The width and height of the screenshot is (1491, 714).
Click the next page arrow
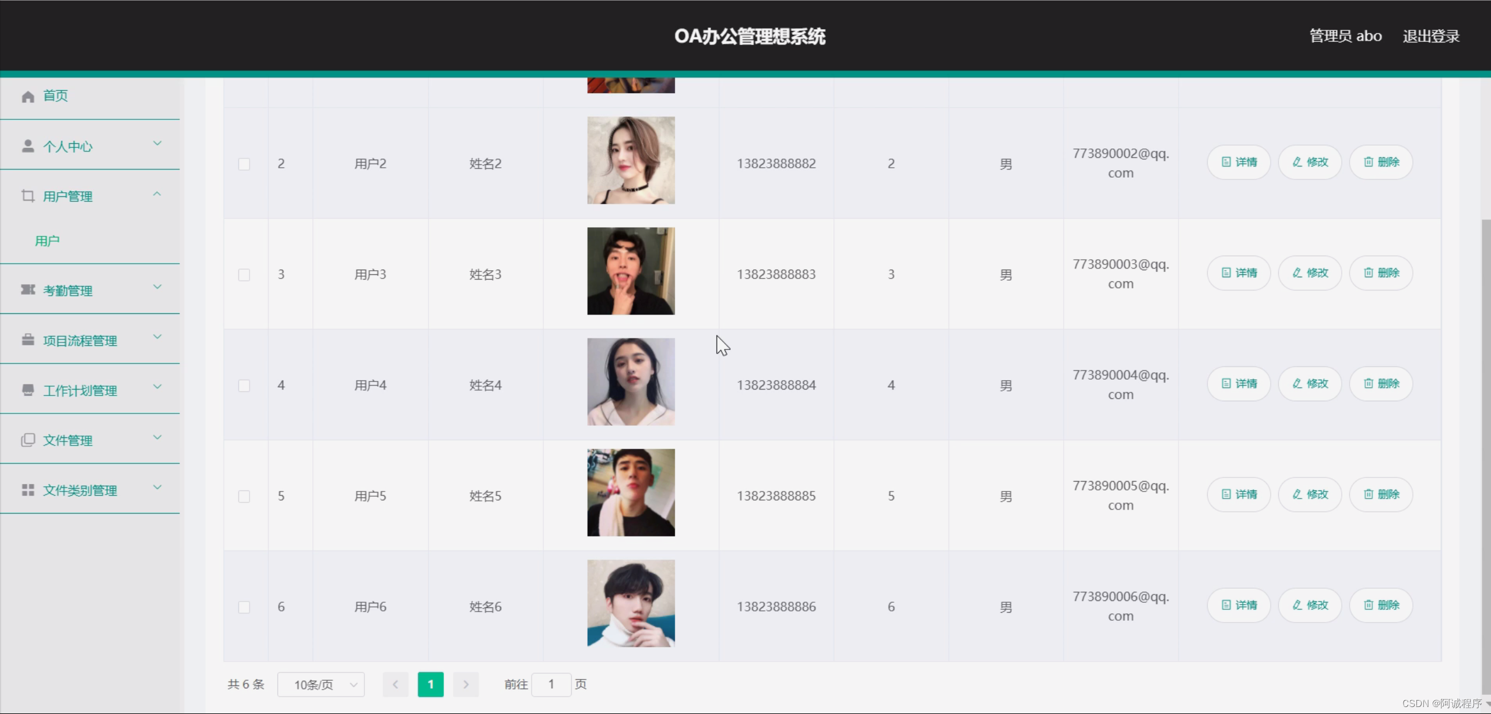tap(465, 684)
